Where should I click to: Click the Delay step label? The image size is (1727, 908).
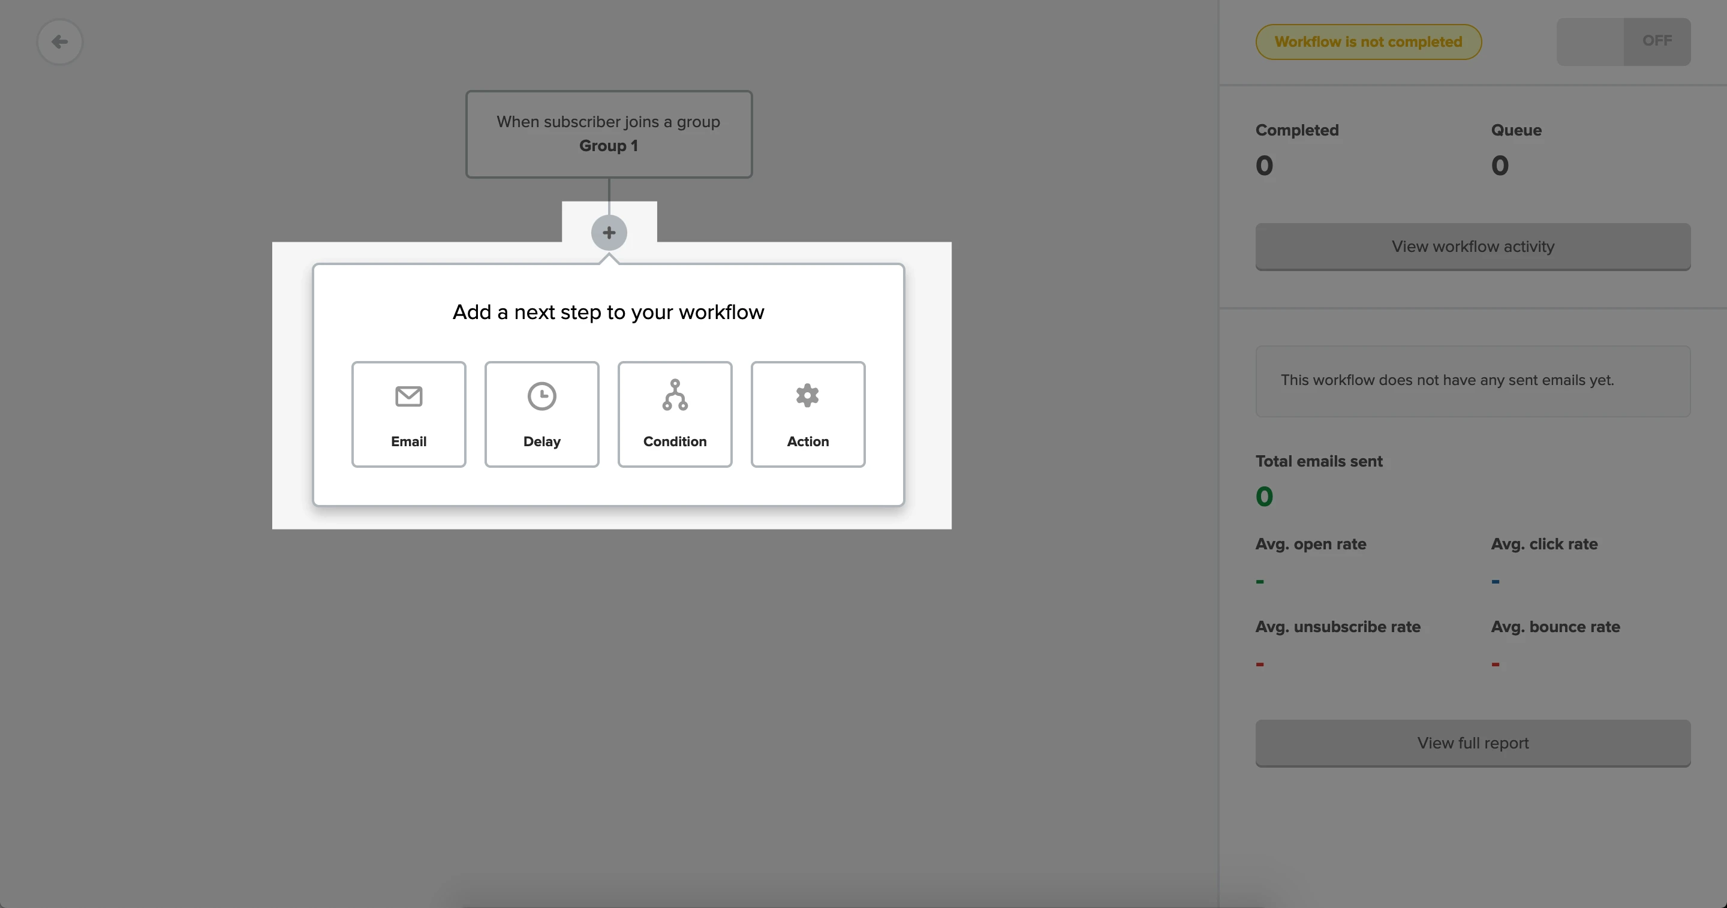click(541, 441)
